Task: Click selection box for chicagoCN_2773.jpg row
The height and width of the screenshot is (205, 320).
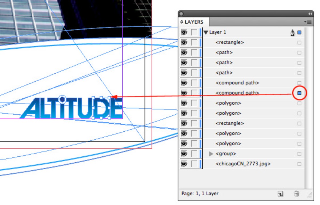Action: coord(299,164)
